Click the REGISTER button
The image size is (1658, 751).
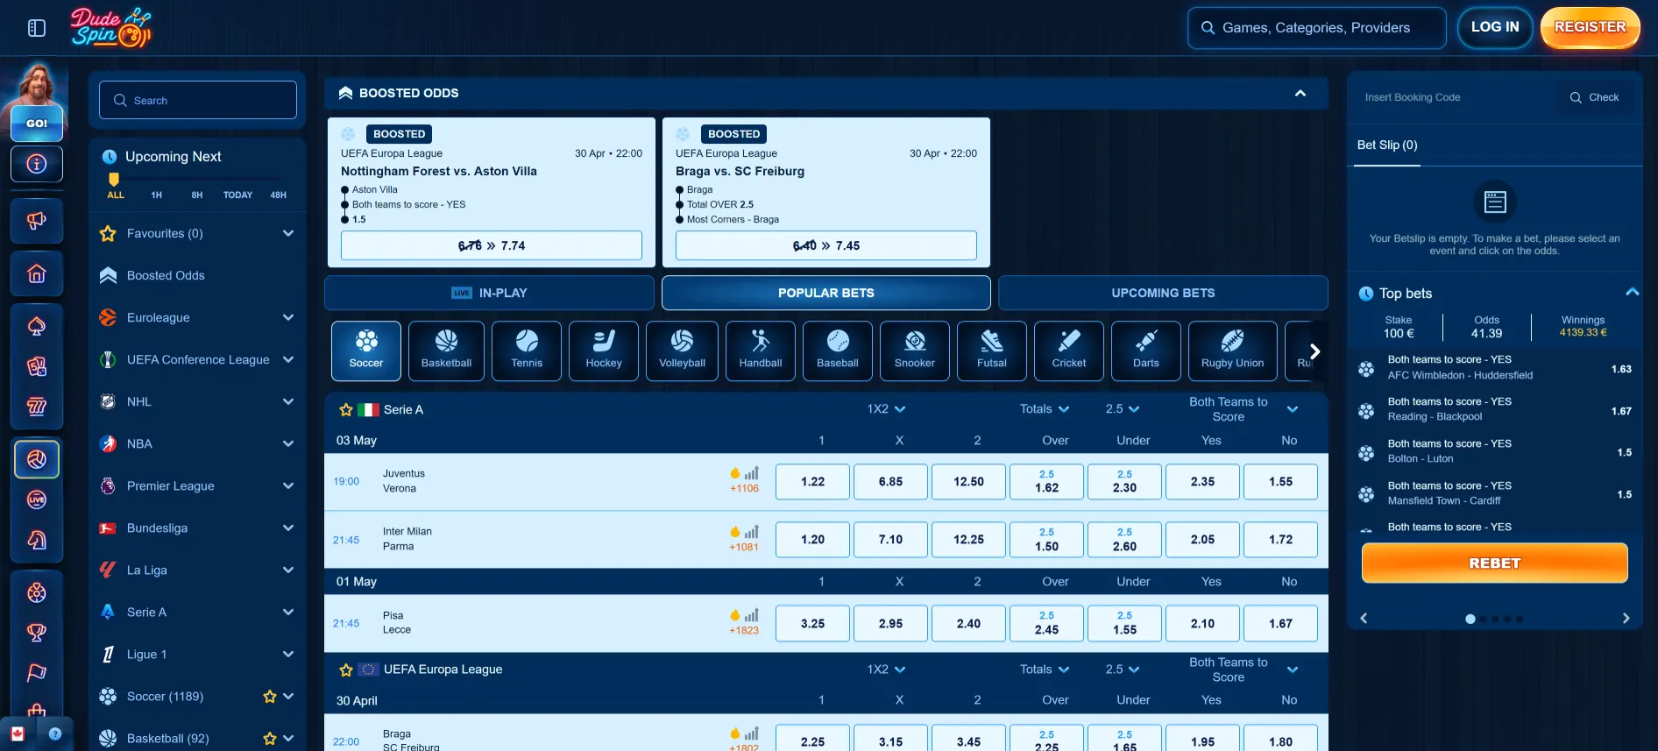[1590, 27]
